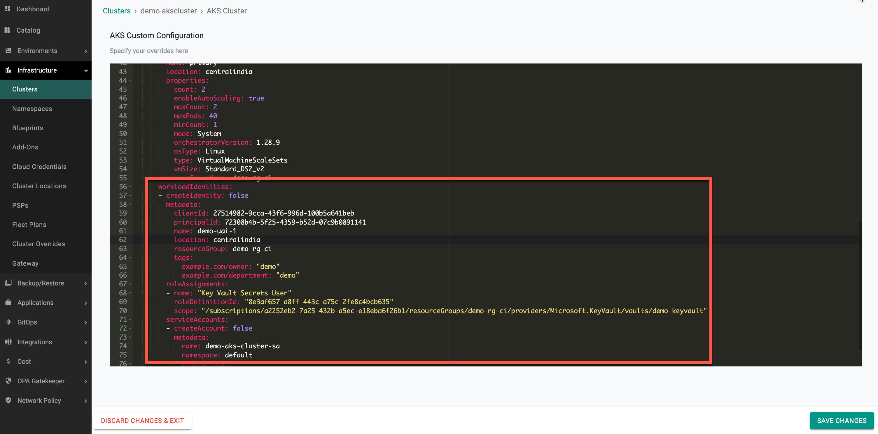The image size is (878, 434).
Task: Click the Integrations sidebar icon
Action: point(8,342)
